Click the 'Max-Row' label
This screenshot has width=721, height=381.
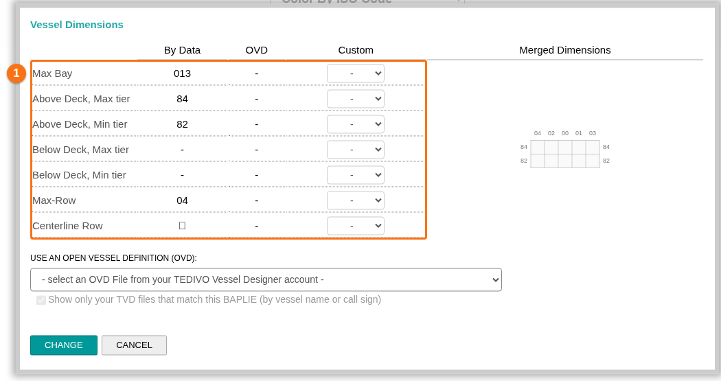pos(54,200)
